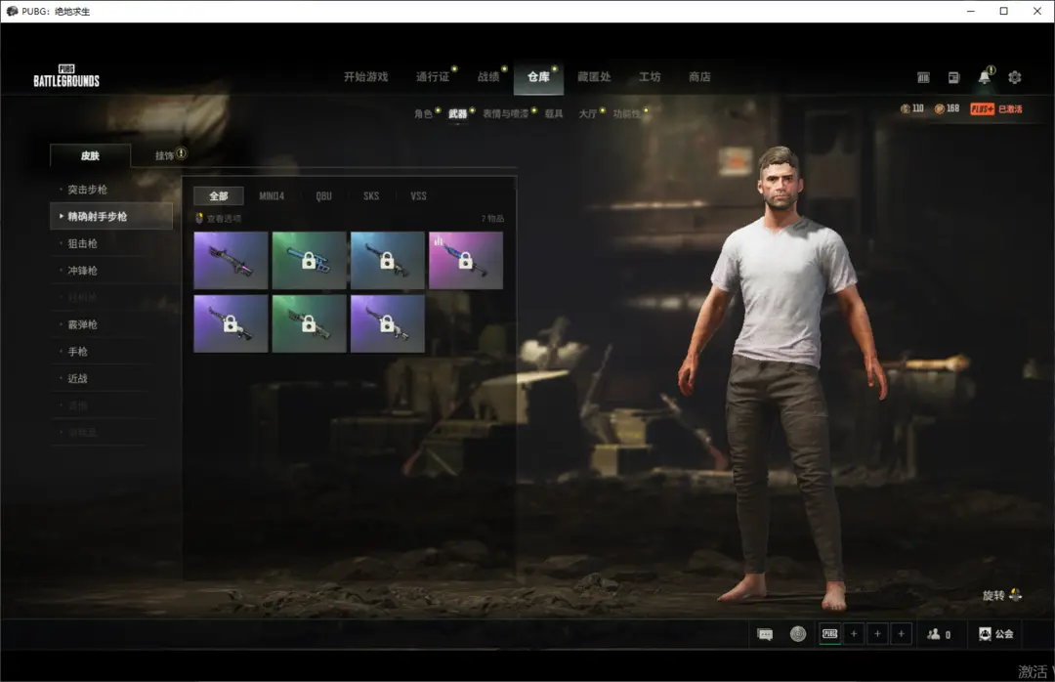Open the 表情与喷漆 sub-tab
Viewport: 1055px width, 682px height.
[505, 113]
